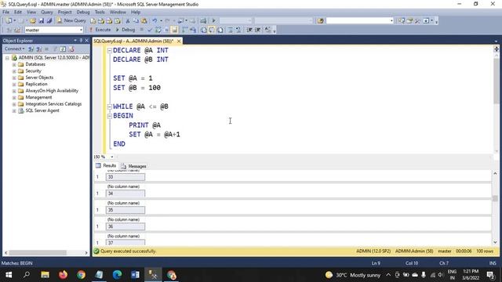Select AlwaysOn High Availability tree item
The height and width of the screenshot is (282, 502).
(52, 91)
